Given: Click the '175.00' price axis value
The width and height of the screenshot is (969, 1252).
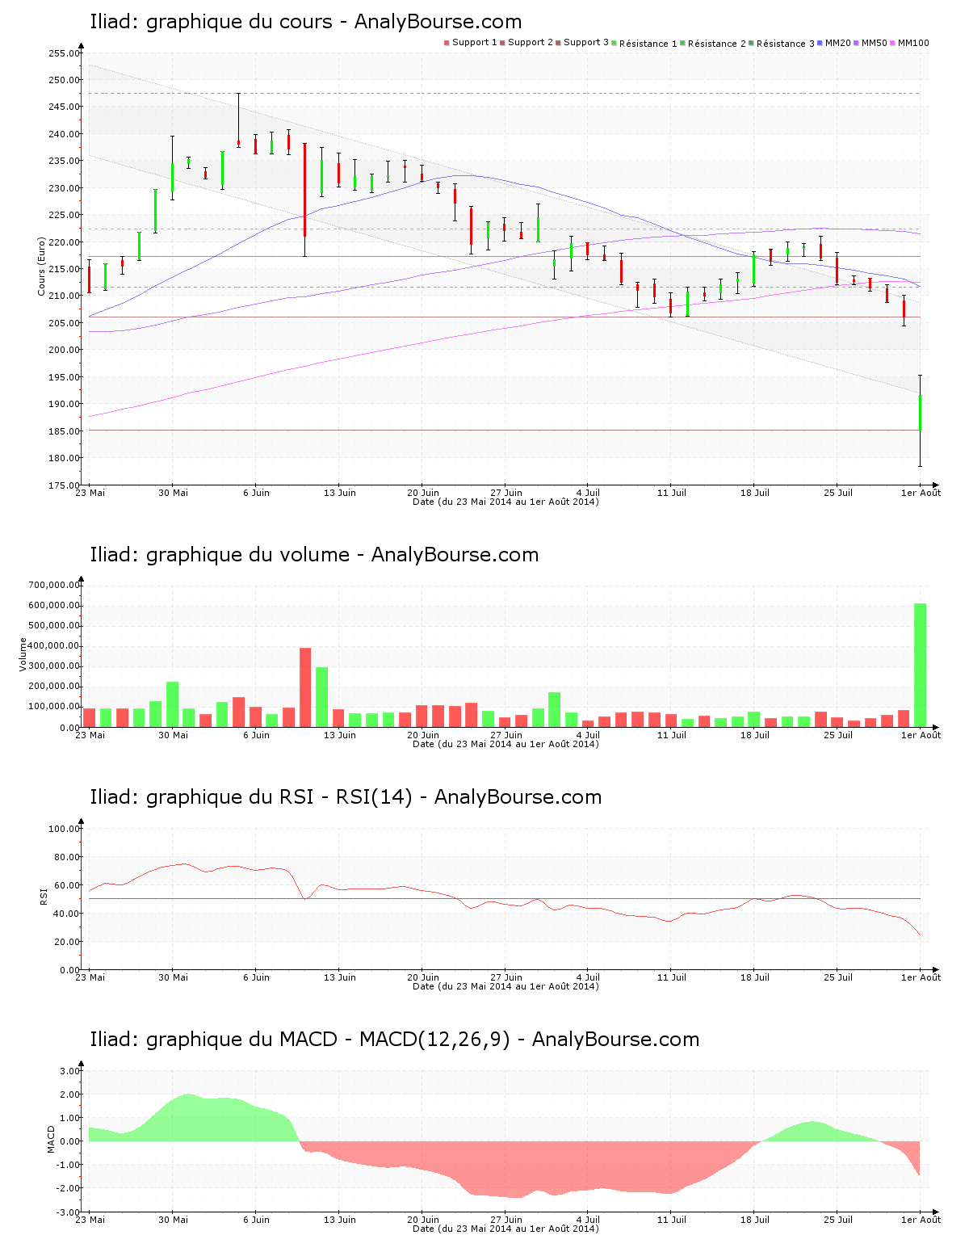Looking at the screenshot, I should tap(64, 485).
